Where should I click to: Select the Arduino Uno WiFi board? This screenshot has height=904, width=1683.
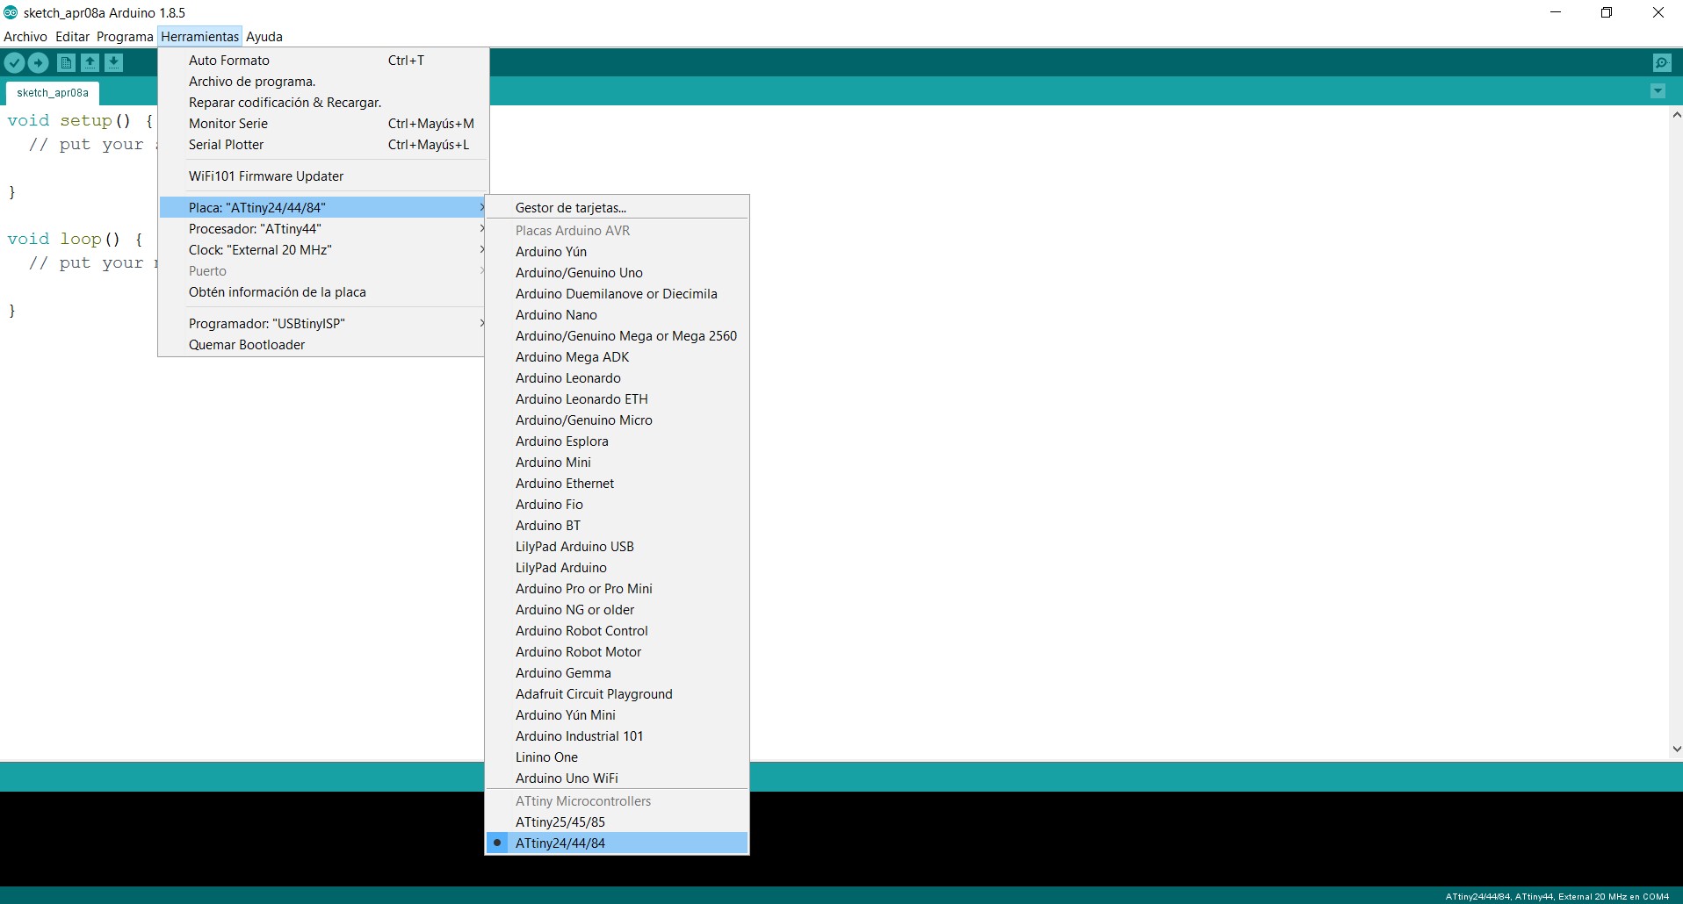pos(617,778)
